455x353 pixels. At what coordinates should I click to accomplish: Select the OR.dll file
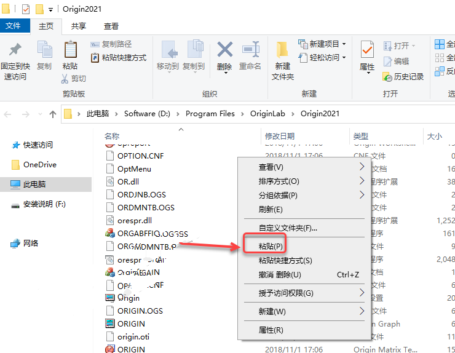122,181
